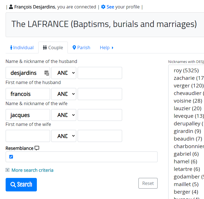Select nickname zacharie in the list
Screen dimensions: 204x199
pos(189,78)
